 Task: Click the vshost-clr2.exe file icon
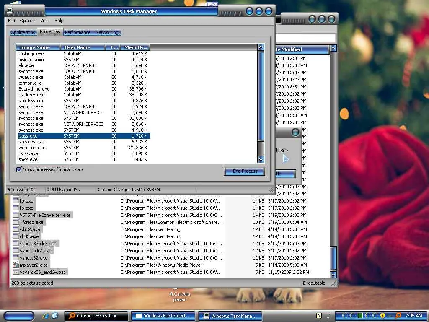[x=16, y=251]
